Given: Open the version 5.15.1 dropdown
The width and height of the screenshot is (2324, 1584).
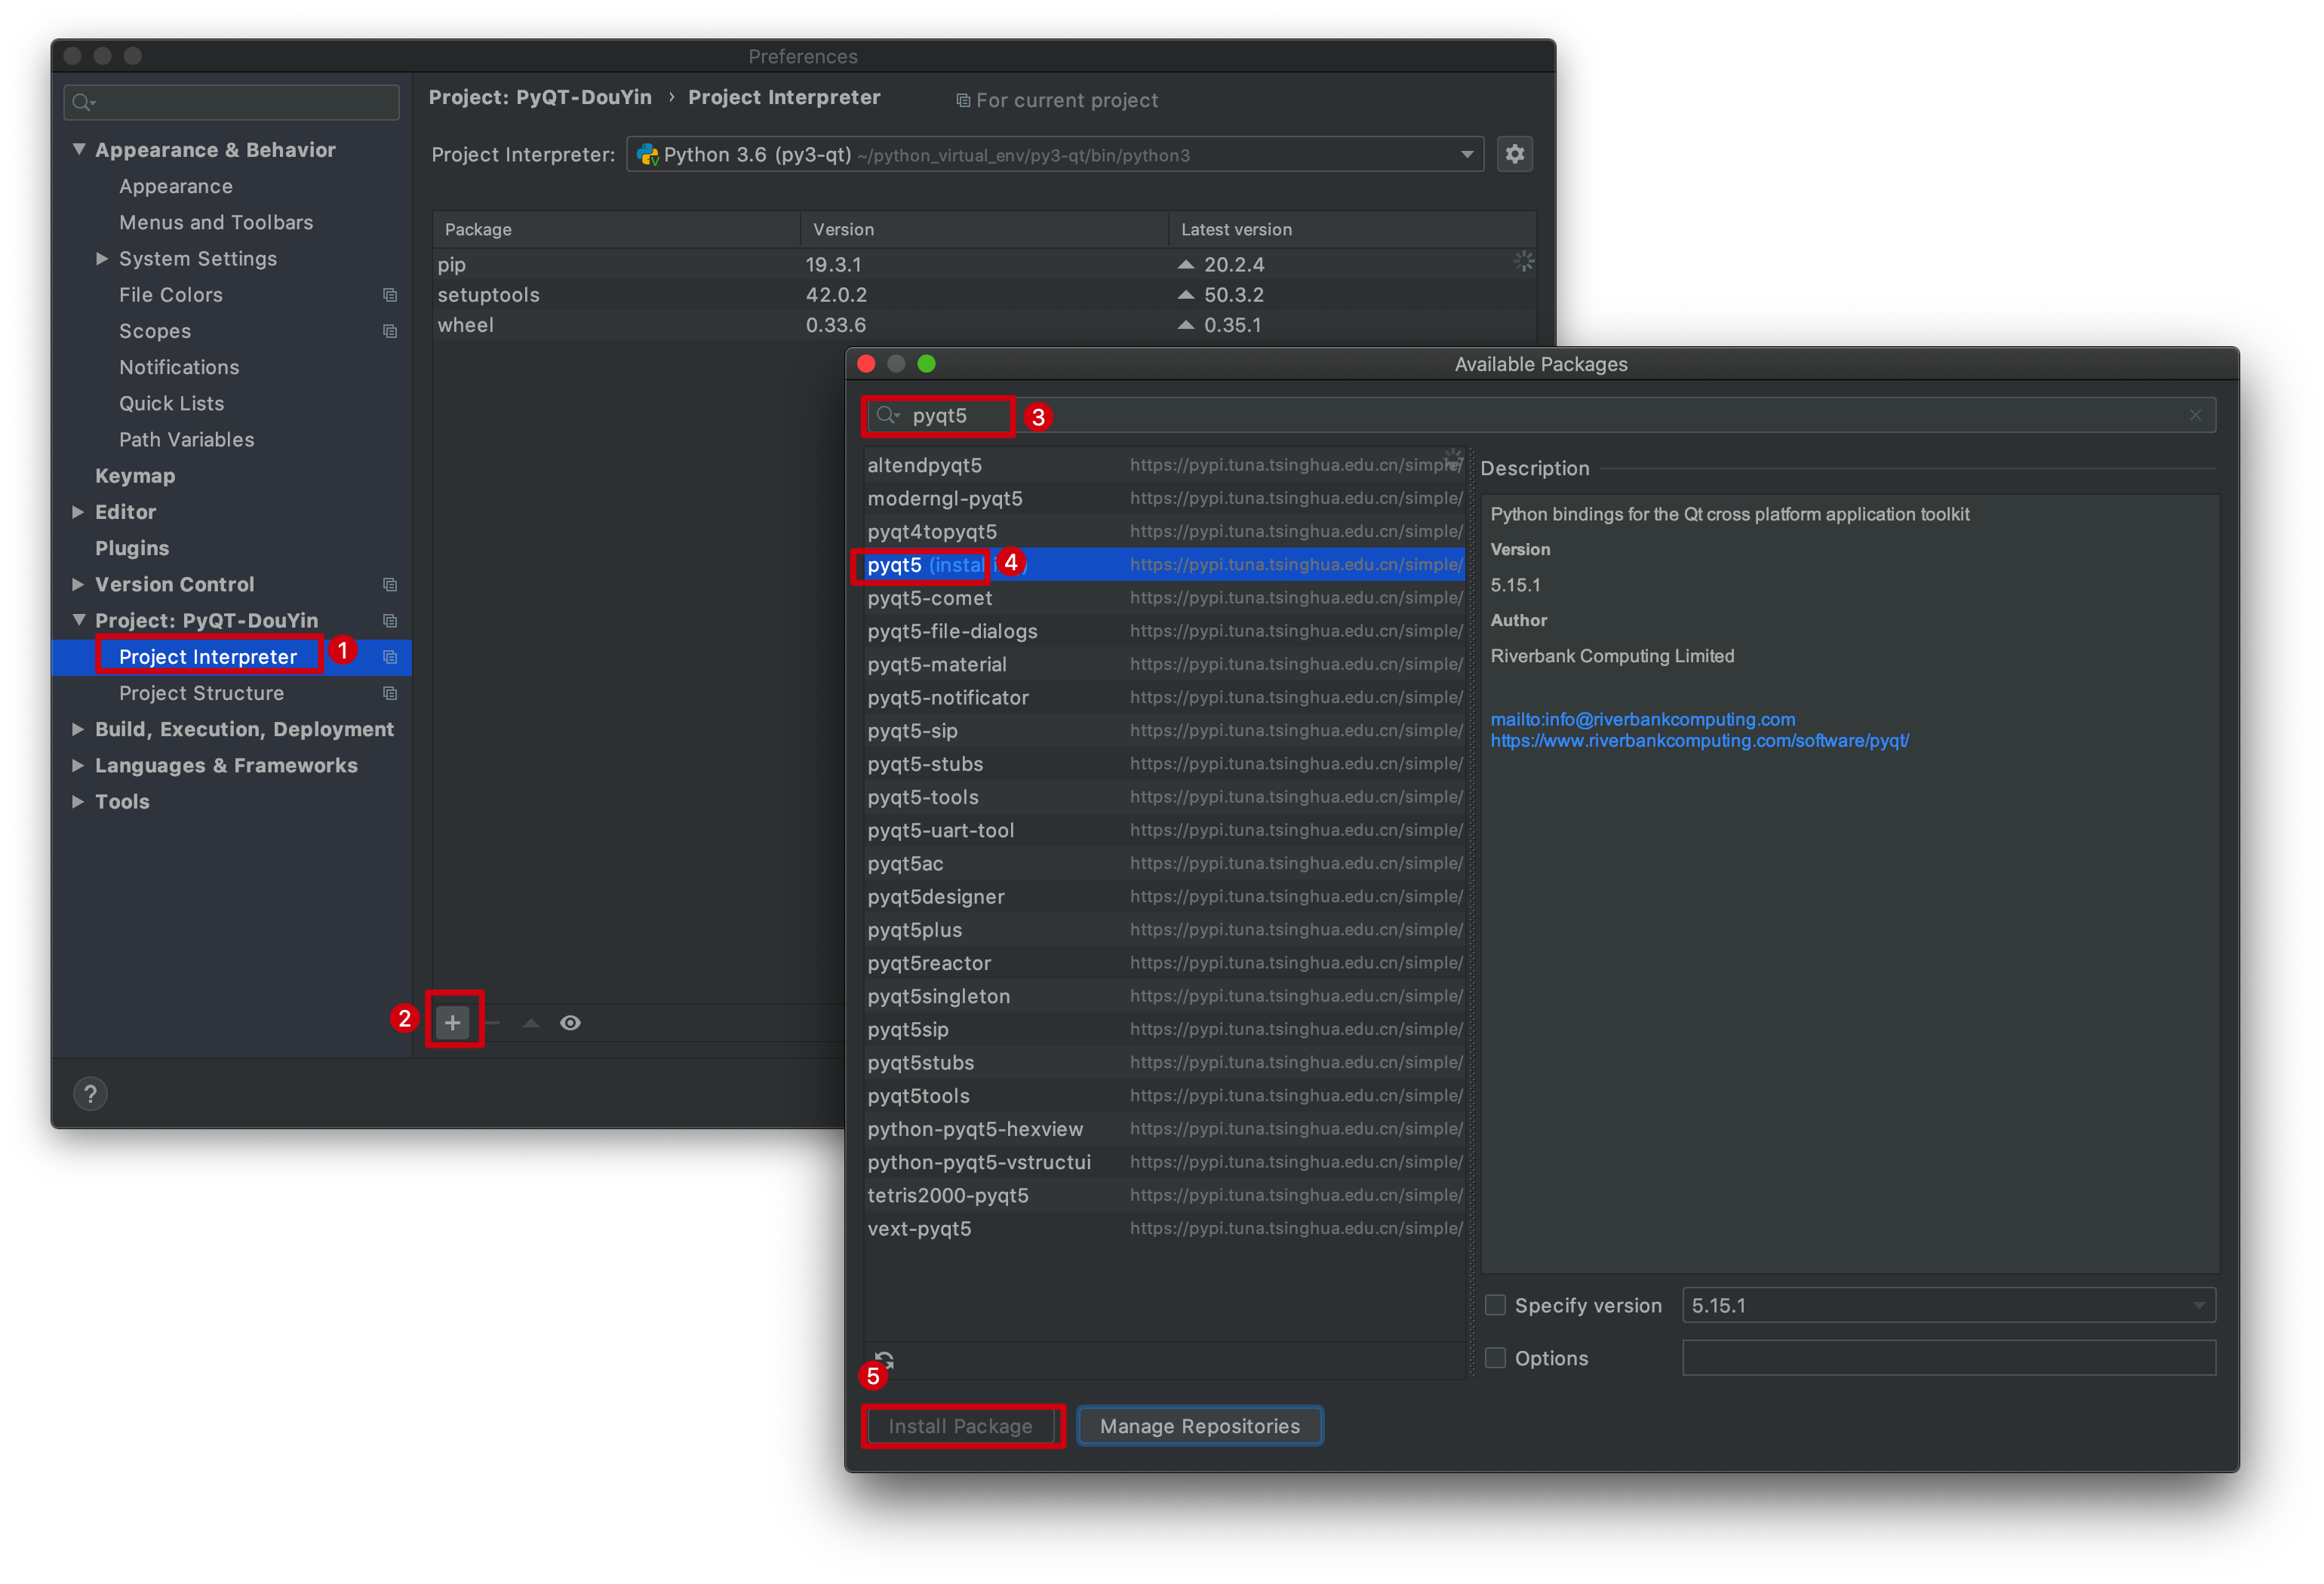Looking at the screenshot, I should coord(2198,1305).
